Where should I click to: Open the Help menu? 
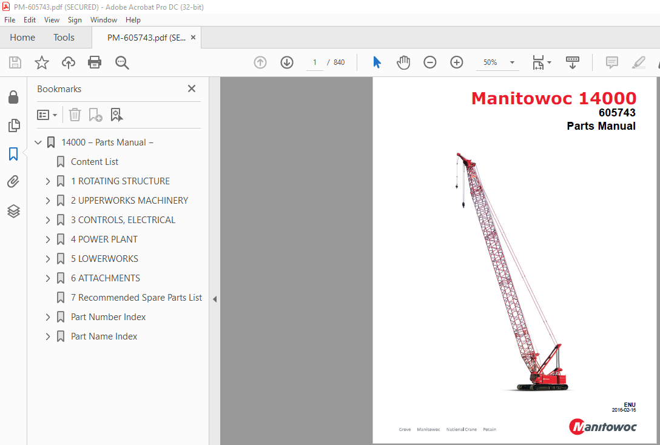(133, 20)
